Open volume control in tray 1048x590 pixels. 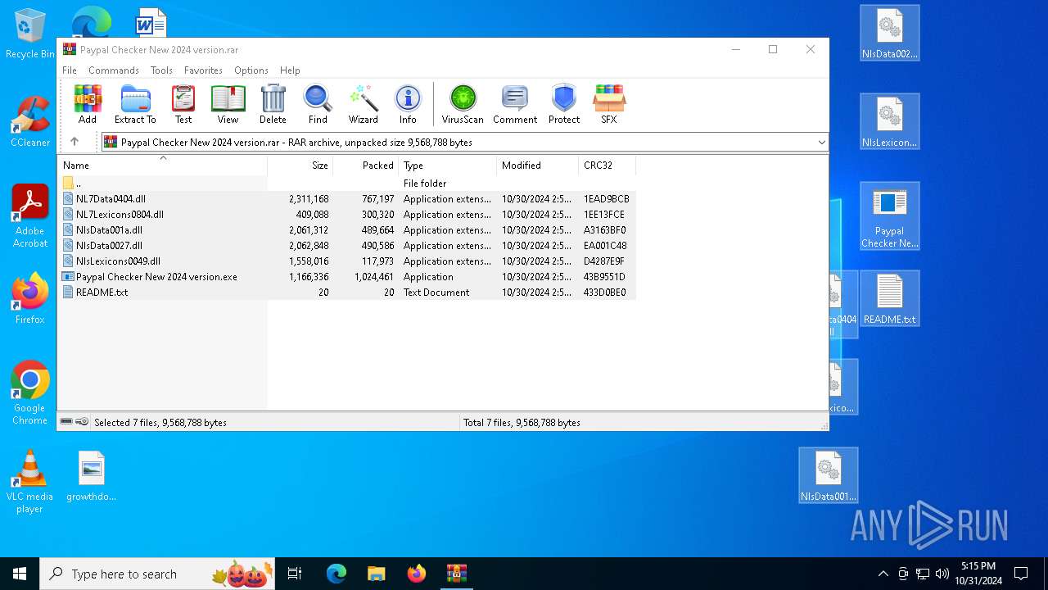[942, 574]
